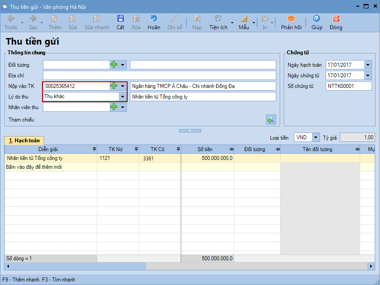
Task: Open the Tiện ích utilities tool
Action: pos(218,19)
